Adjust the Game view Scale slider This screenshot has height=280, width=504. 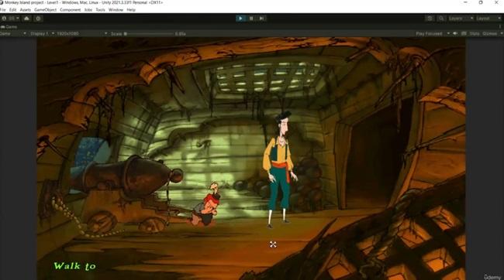[x=149, y=34]
